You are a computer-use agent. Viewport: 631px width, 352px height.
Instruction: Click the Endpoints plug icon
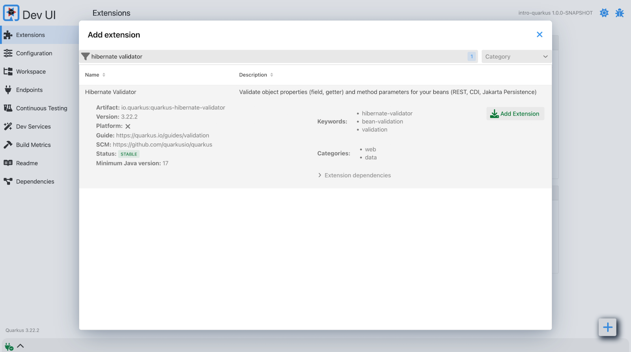click(x=8, y=90)
